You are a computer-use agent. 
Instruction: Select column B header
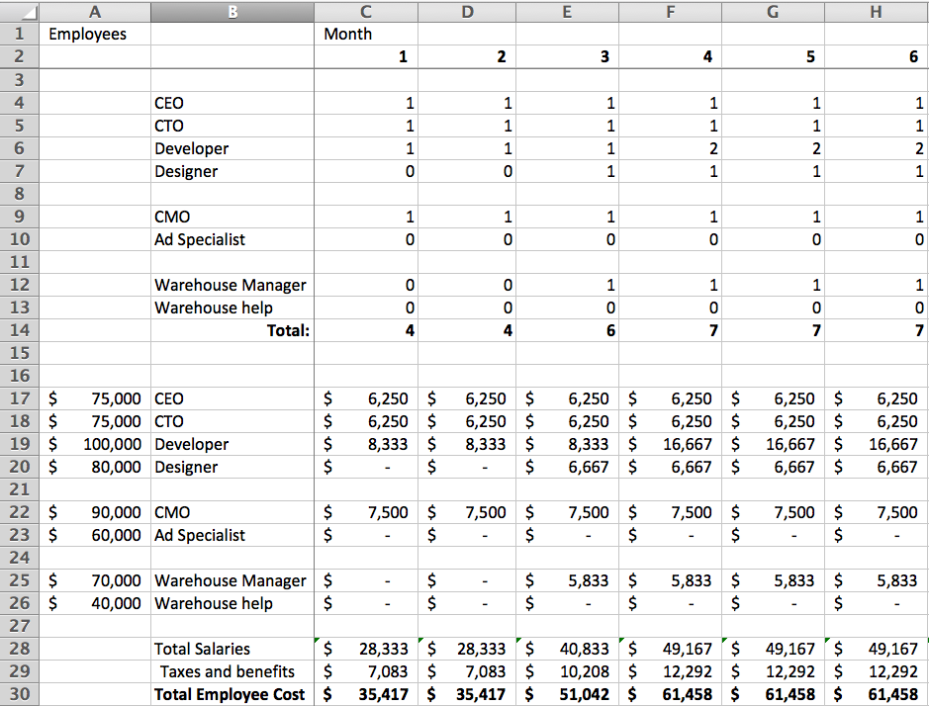[232, 11]
